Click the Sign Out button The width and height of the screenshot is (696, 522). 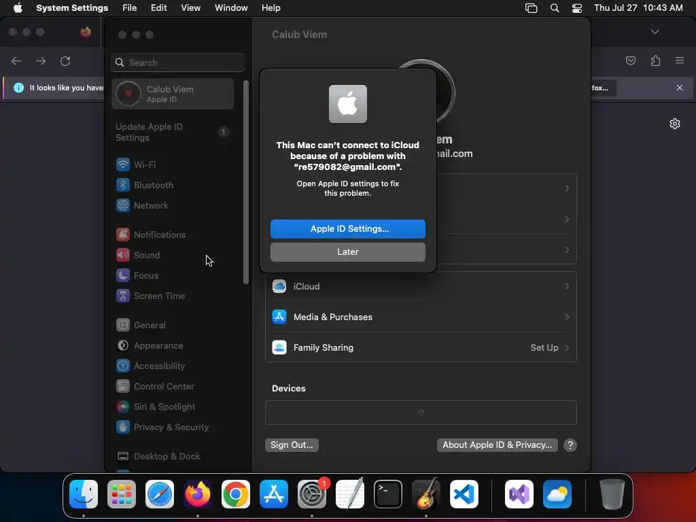(292, 445)
